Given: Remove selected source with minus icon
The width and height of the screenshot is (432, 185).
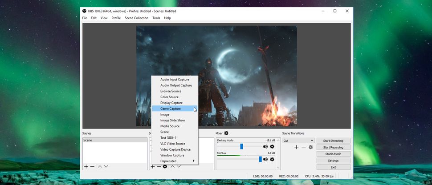Looking at the screenshot, I should 159,167.
